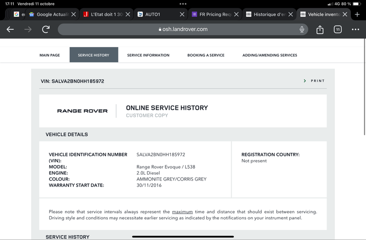Image resolution: width=366 pixels, height=240 pixels.
Task: Open the share sheet icon
Action: coord(320,29)
